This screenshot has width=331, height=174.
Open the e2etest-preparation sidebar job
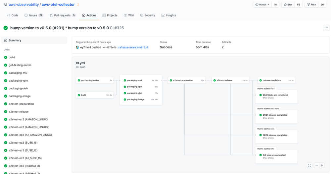click(21, 104)
